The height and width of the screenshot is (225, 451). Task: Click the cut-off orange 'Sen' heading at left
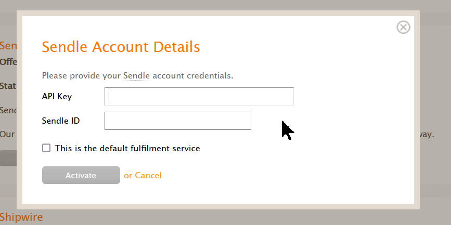pos(8,46)
